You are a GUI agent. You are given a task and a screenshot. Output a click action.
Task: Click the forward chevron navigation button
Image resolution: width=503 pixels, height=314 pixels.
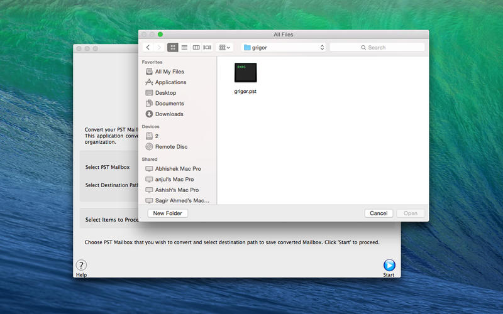[159, 48]
